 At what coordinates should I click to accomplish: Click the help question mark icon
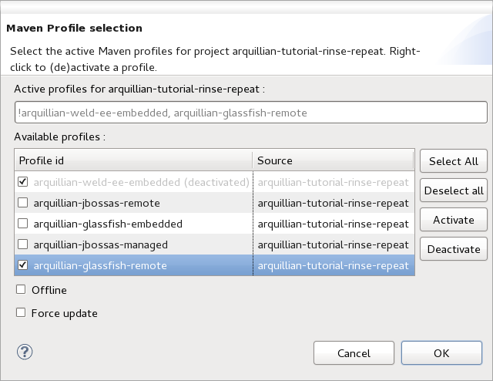pos(24,352)
